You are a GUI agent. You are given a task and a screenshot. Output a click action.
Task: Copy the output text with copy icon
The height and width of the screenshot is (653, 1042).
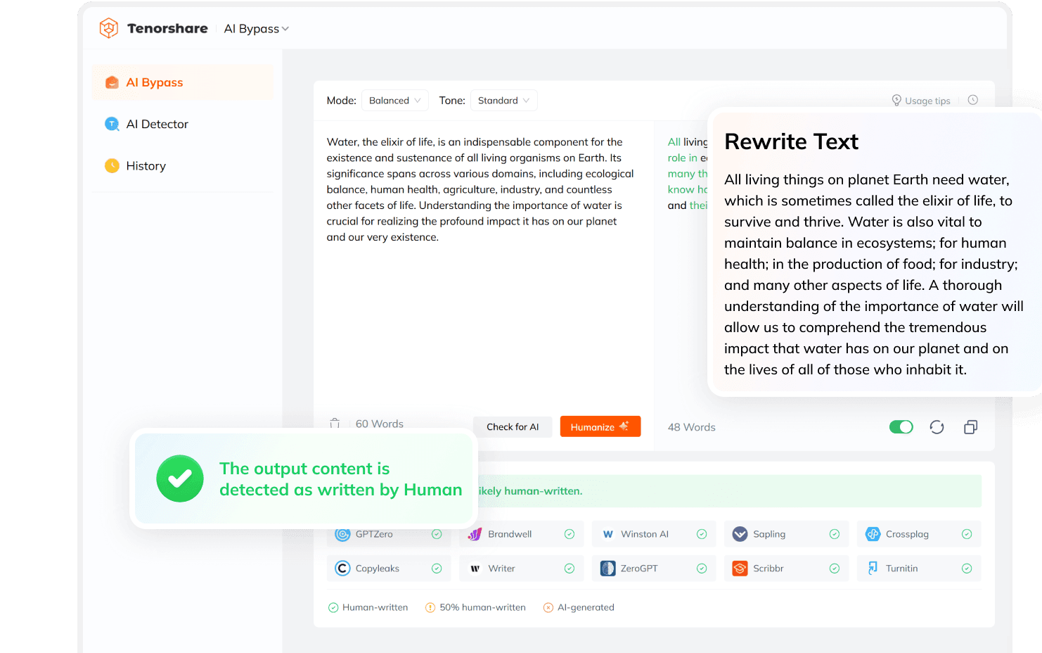click(x=971, y=427)
